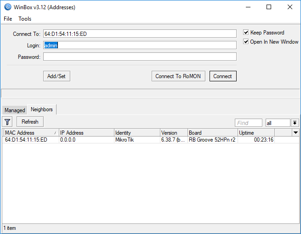Image resolution: width=301 pixels, height=234 pixels.
Task: Sort by MAC Address column header
Action: pyautogui.click(x=31, y=133)
